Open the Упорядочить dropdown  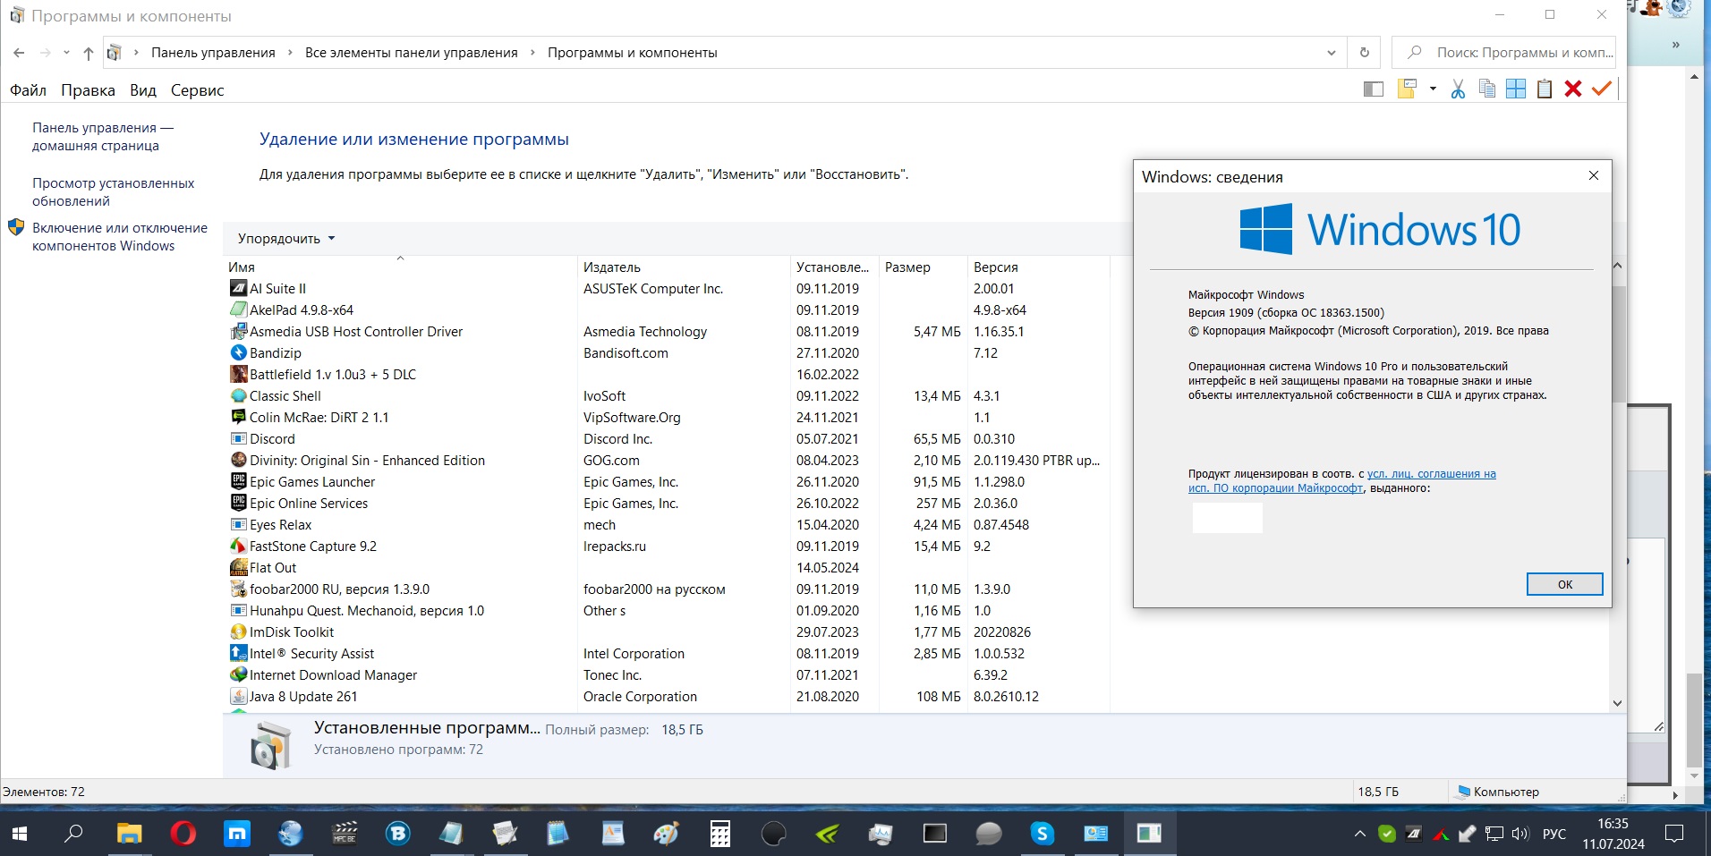tap(285, 239)
